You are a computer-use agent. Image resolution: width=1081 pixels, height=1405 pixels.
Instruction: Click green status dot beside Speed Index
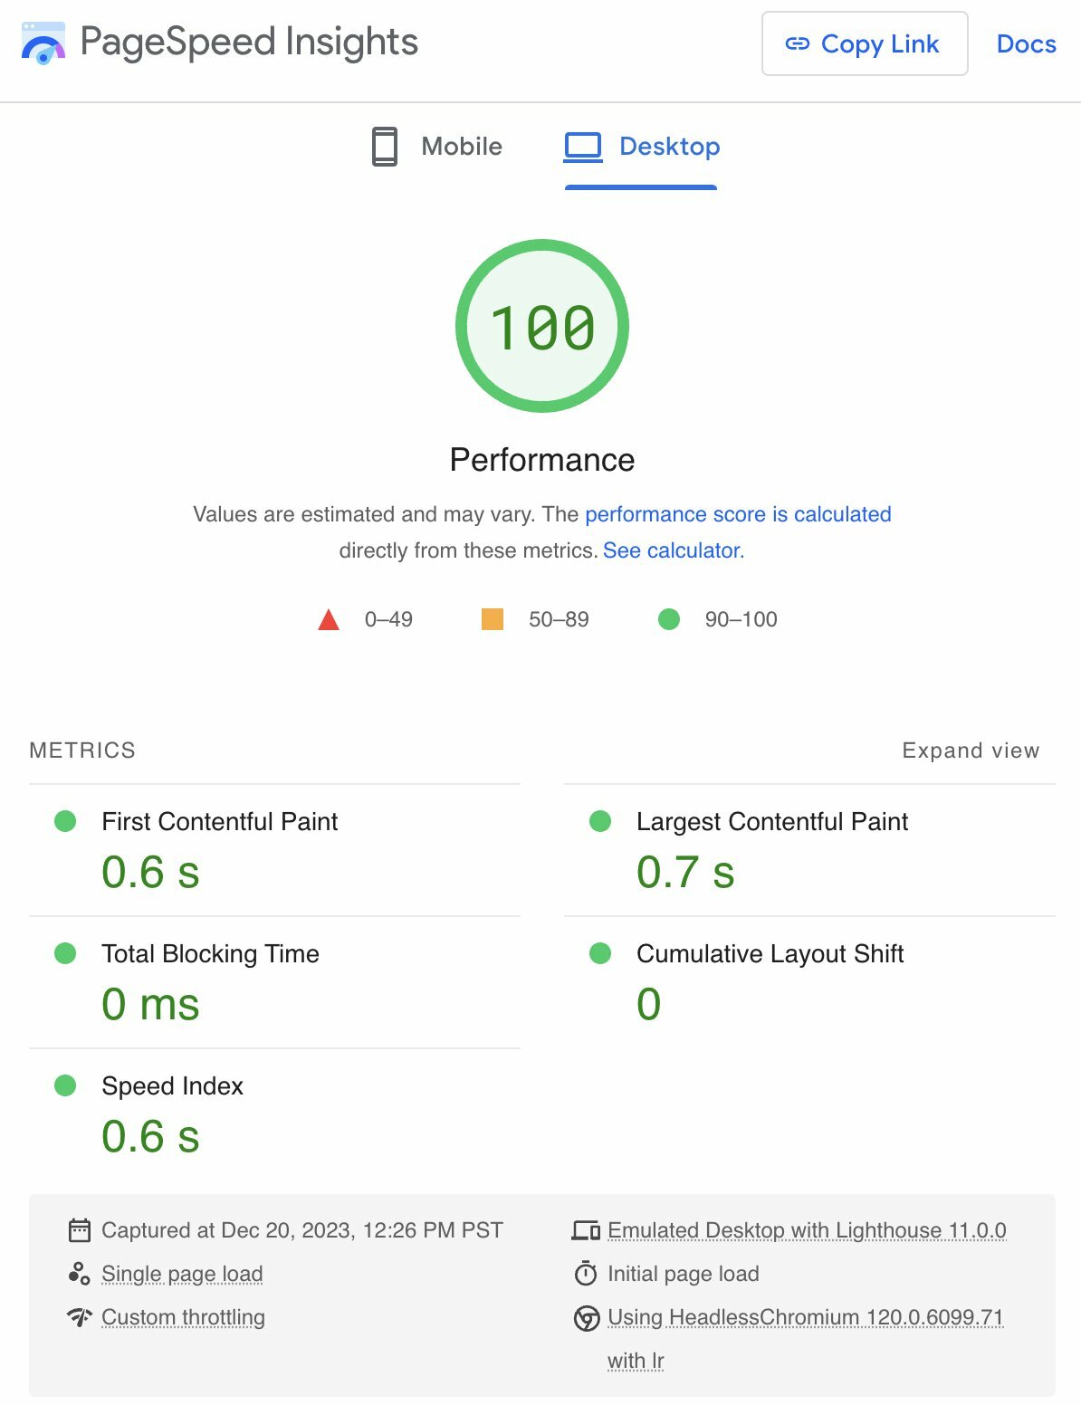(x=65, y=1085)
